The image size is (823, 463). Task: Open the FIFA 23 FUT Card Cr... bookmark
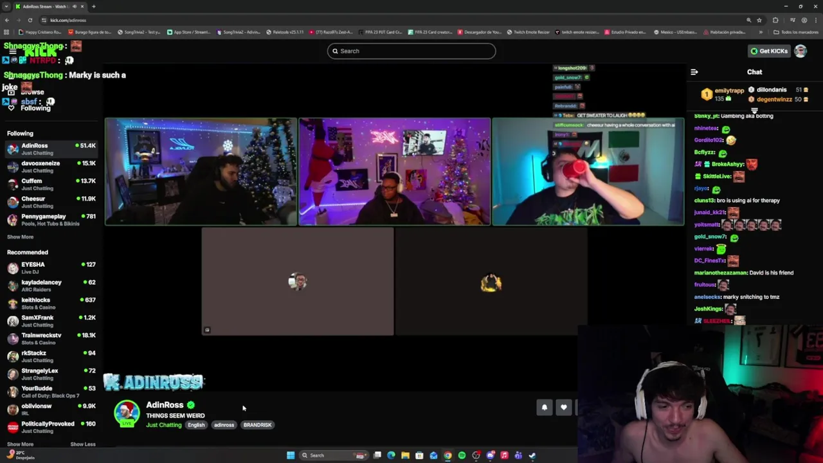click(380, 32)
